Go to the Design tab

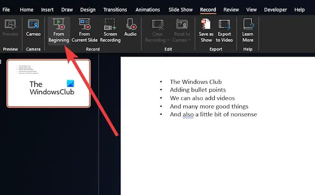pyautogui.click(x=88, y=9)
